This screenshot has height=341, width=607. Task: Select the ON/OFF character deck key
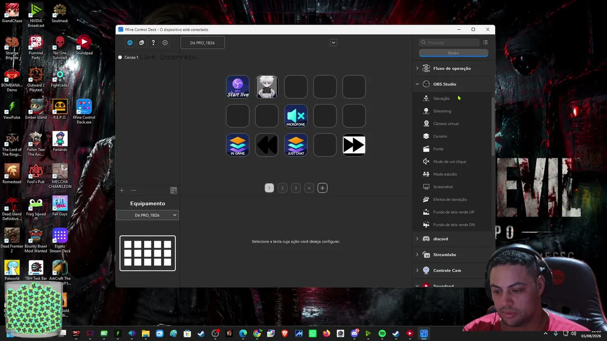(x=267, y=87)
